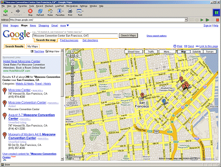Screen dimensions: 221x167
Task: Open the File menu
Action: pos(3,6)
